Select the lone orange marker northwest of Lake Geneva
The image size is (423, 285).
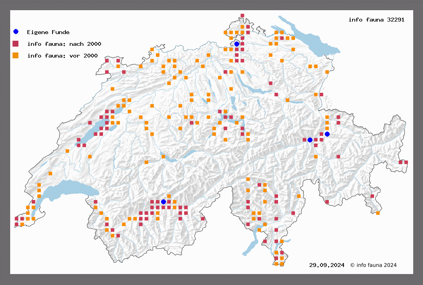tap(50, 173)
